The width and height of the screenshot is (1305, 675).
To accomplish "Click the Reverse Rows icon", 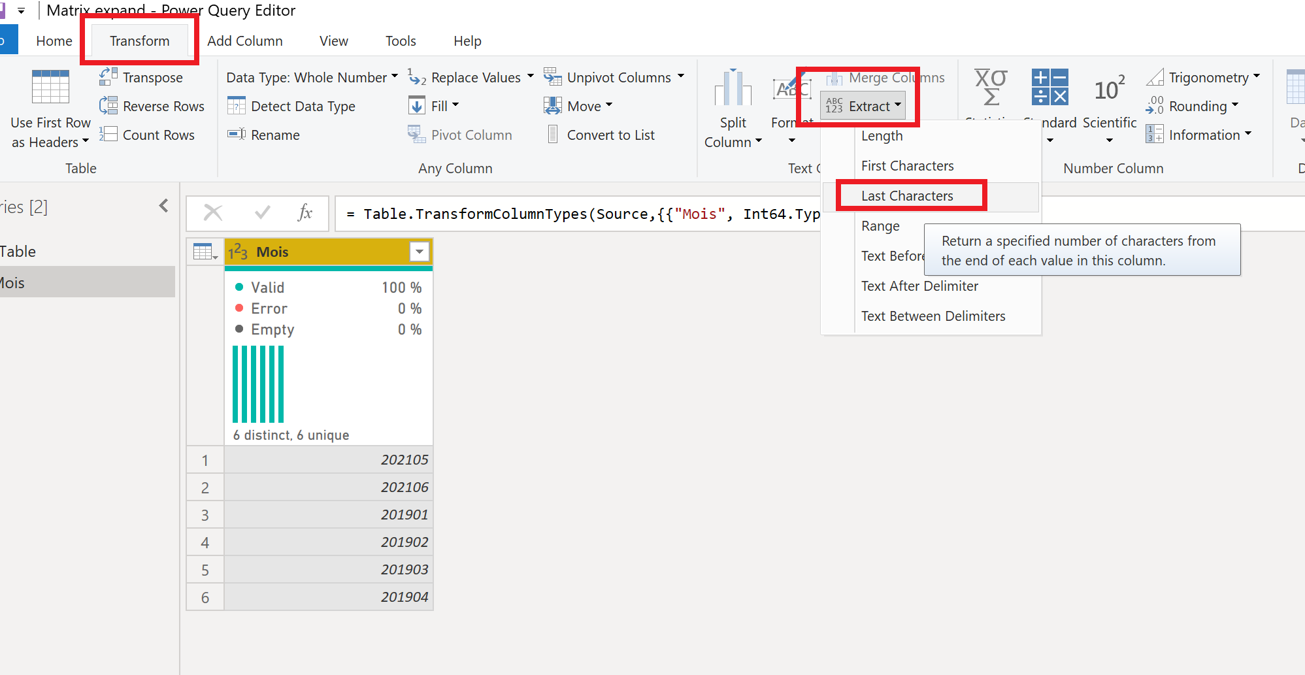I will pos(108,106).
